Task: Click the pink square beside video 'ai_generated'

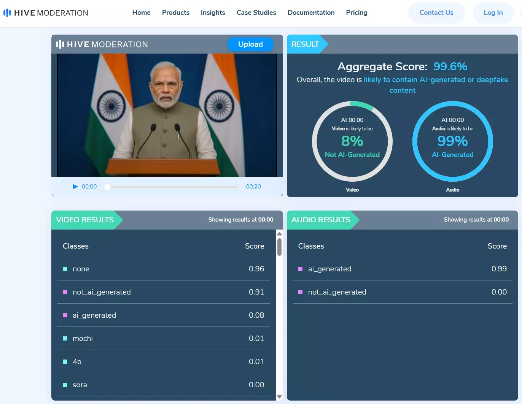Action: (x=65, y=315)
